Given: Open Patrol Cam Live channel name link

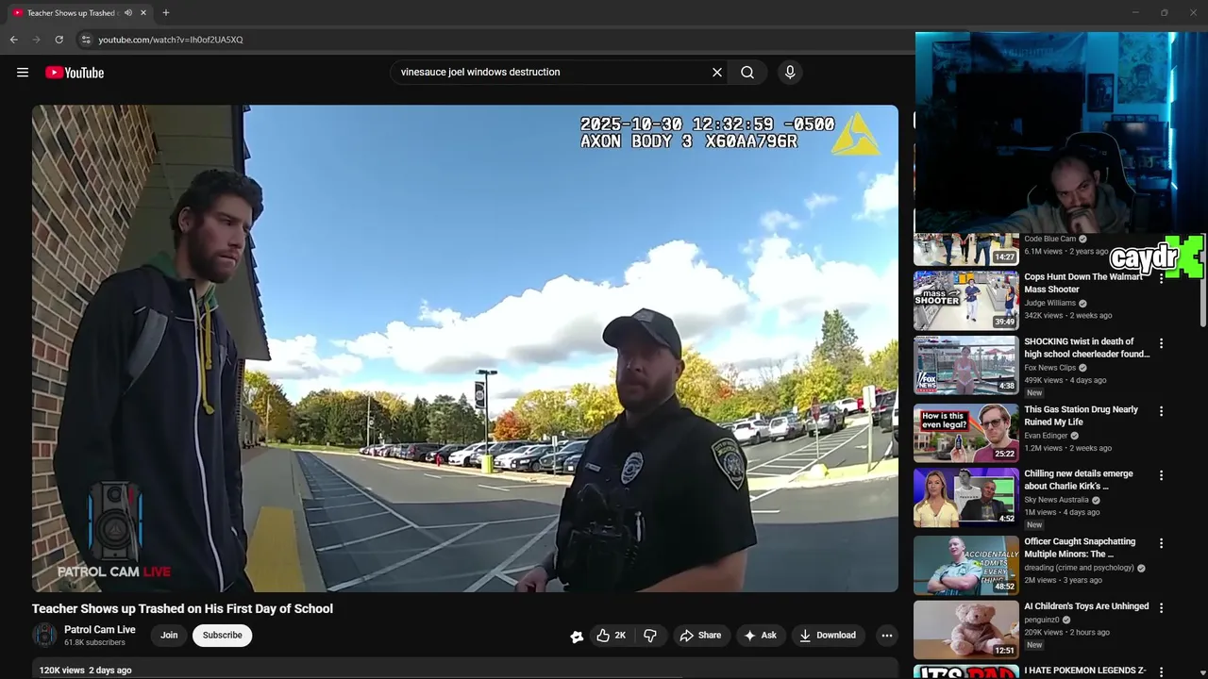Looking at the screenshot, I should coord(100,630).
